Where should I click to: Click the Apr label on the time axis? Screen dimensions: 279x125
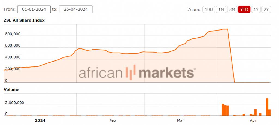coord(253,120)
